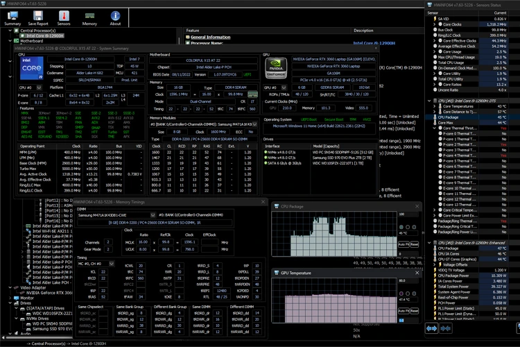Click the green memory chip icon beside Clock
Screen dimensions: 520x347
click(252, 94)
